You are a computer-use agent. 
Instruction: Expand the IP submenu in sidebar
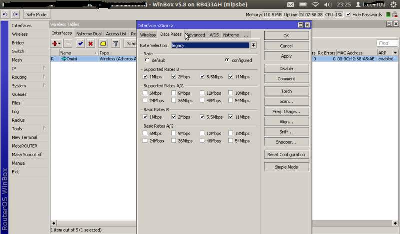(44, 68)
